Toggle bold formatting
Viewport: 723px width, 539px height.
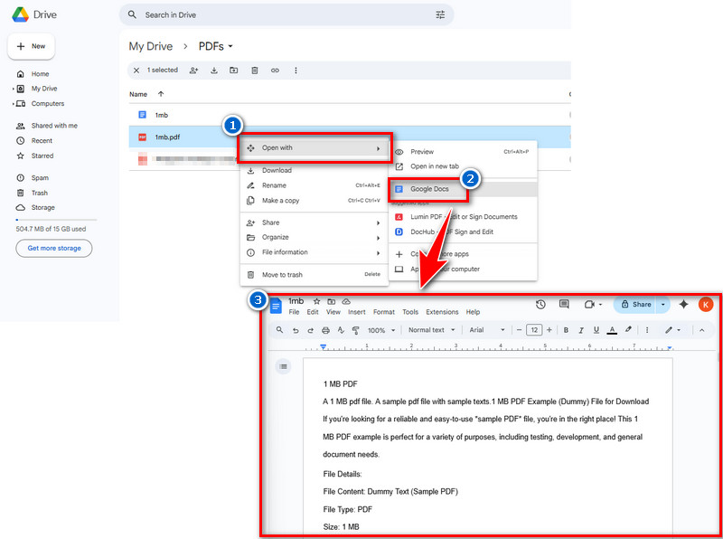point(566,330)
